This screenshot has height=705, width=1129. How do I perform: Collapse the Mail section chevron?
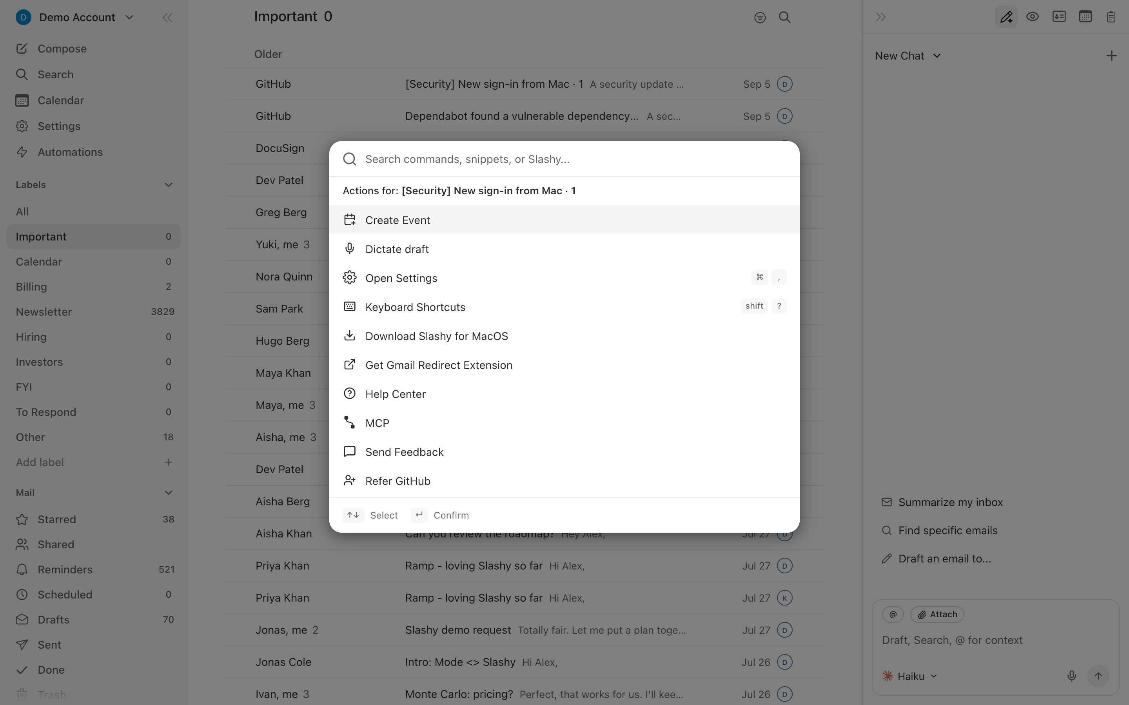(169, 493)
